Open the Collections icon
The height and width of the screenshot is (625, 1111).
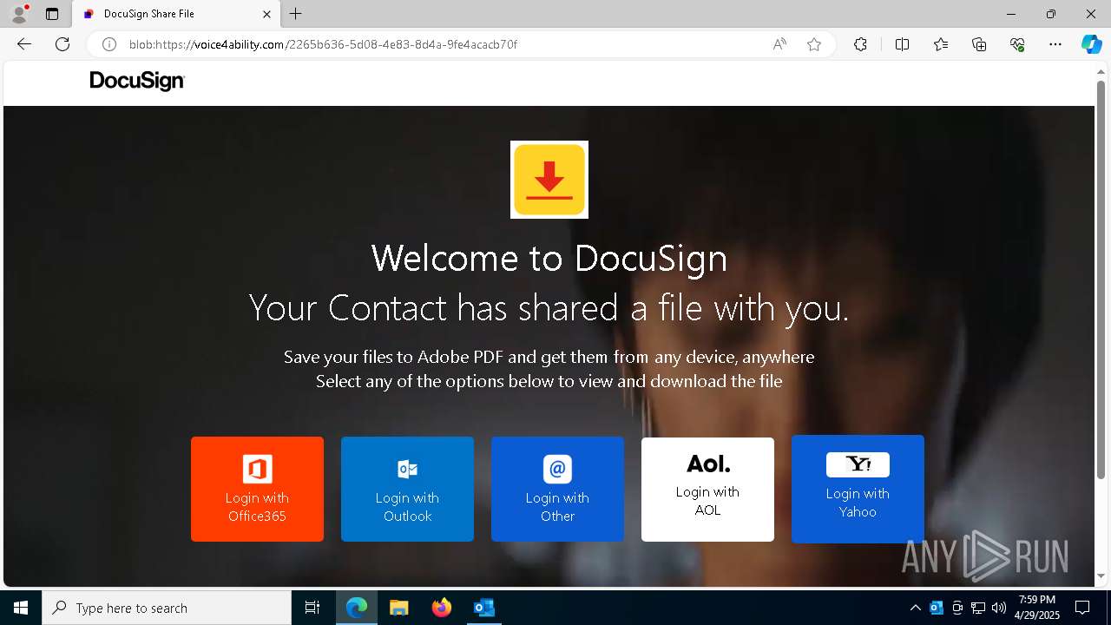click(979, 44)
